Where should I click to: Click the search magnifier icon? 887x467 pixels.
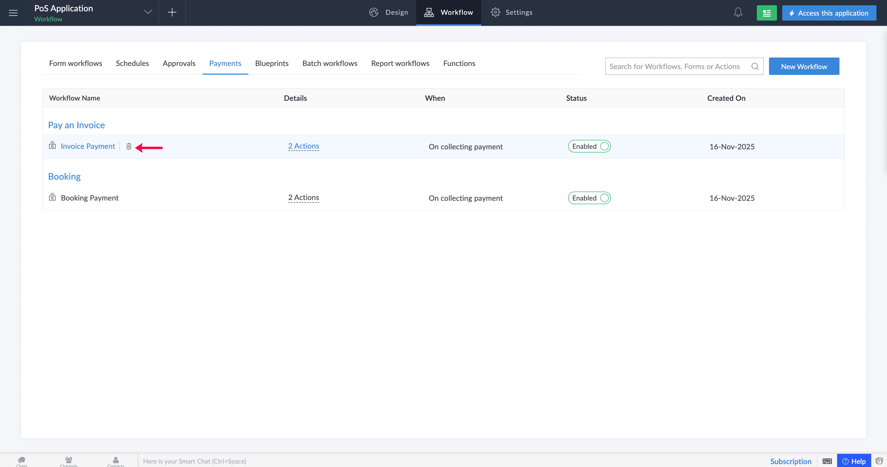[x=755, y=66]
